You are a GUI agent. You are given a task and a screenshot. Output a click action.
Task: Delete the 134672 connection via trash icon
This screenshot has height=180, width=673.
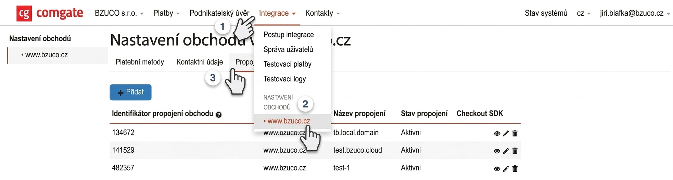coord(515,133)
